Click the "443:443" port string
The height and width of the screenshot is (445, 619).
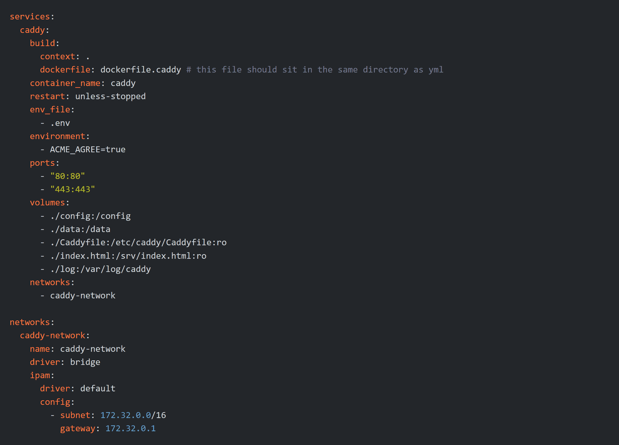[73, 189]
